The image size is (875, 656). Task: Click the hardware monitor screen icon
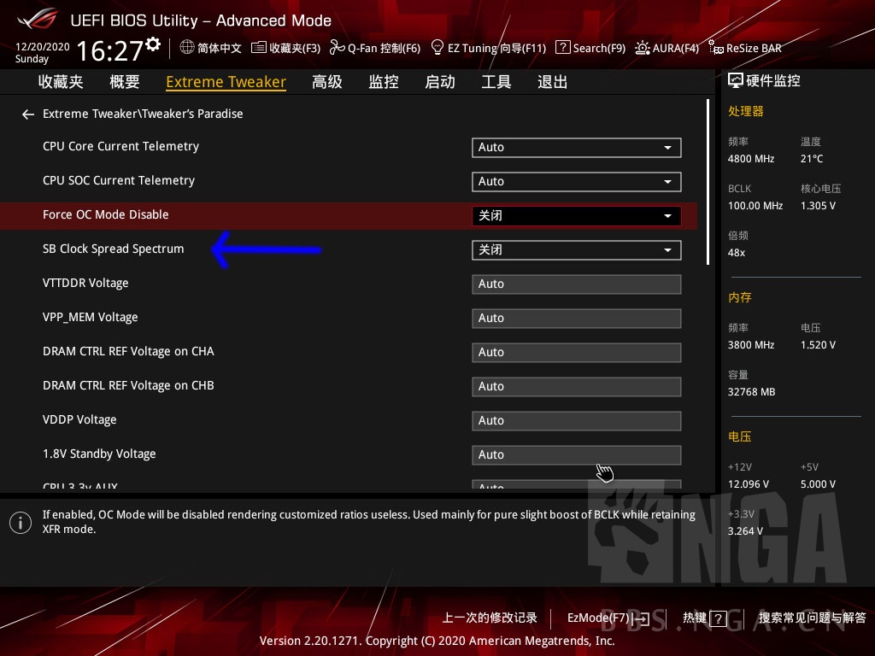[x=736, y=81]
